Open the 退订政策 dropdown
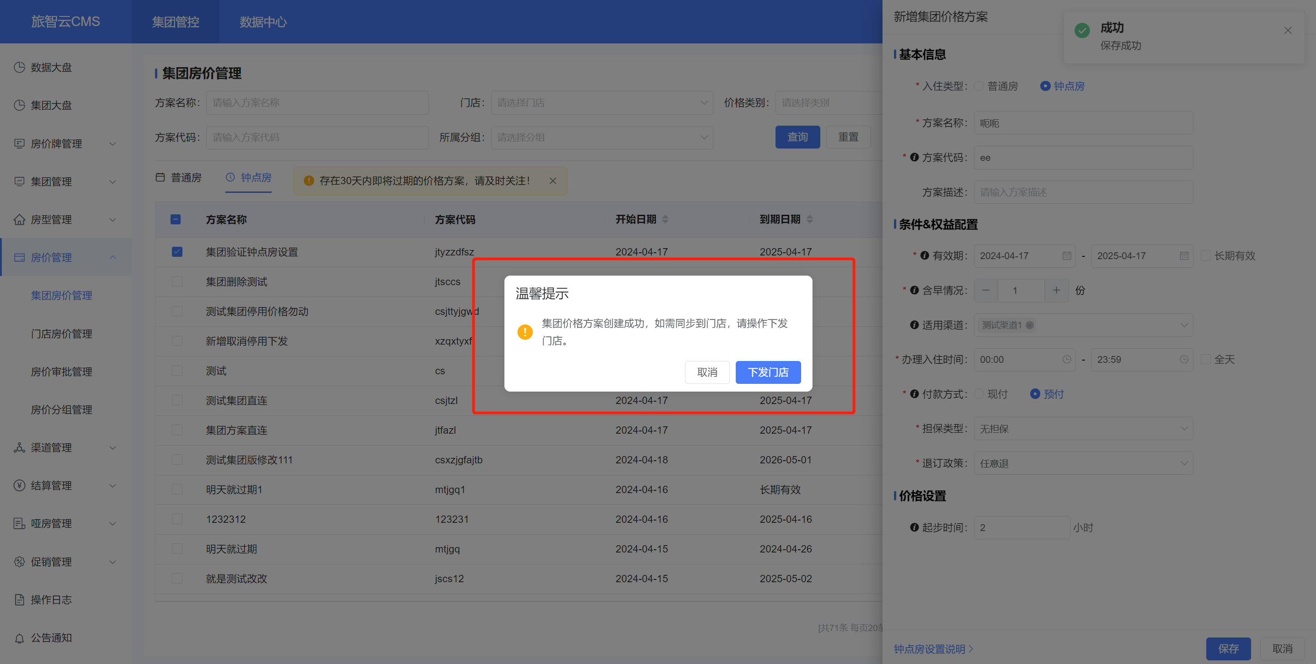 [1083, 463]
